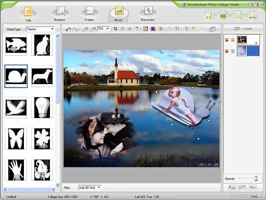Click the Zoom In magnifier icon
Viewport: 266px width, 200px height.
tap(85, 29)
